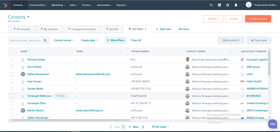This screenshot has height=132, width=280.
Task: Click the previous page chevron arrow
Action: tap(111, 127)
